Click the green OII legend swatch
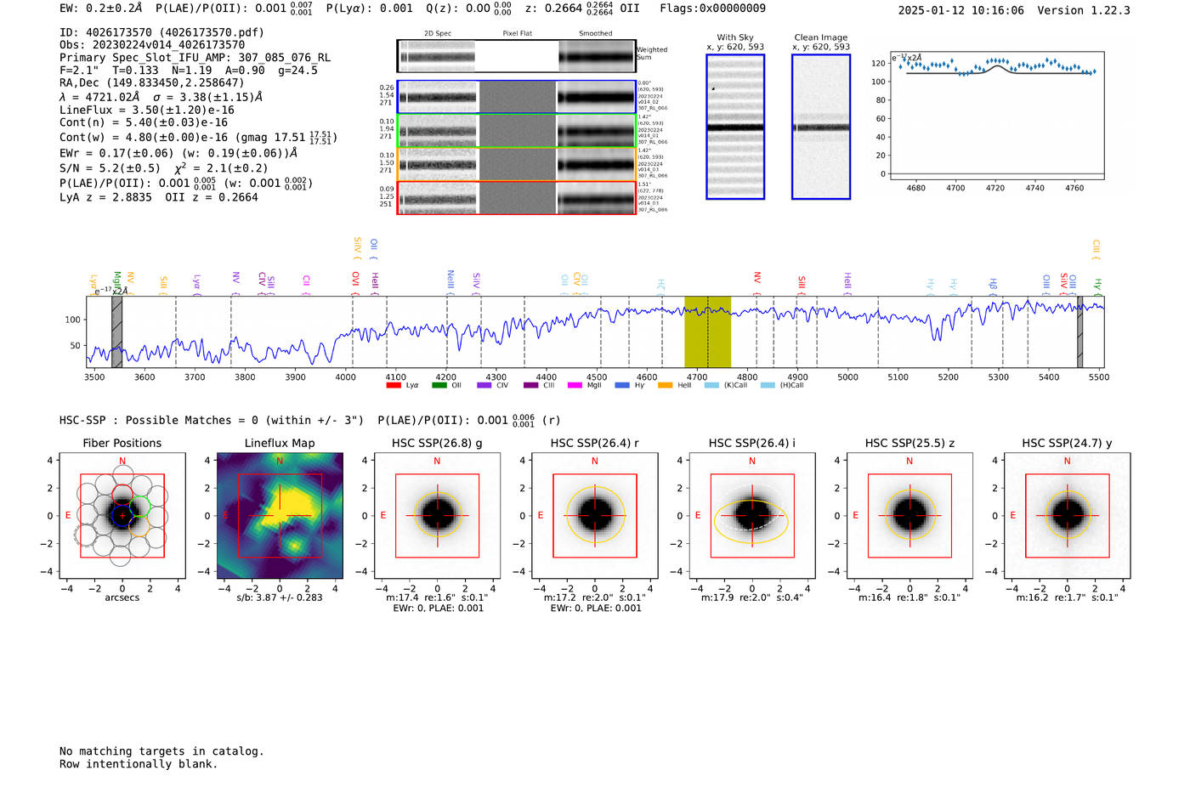 click(x=439, y=385)
